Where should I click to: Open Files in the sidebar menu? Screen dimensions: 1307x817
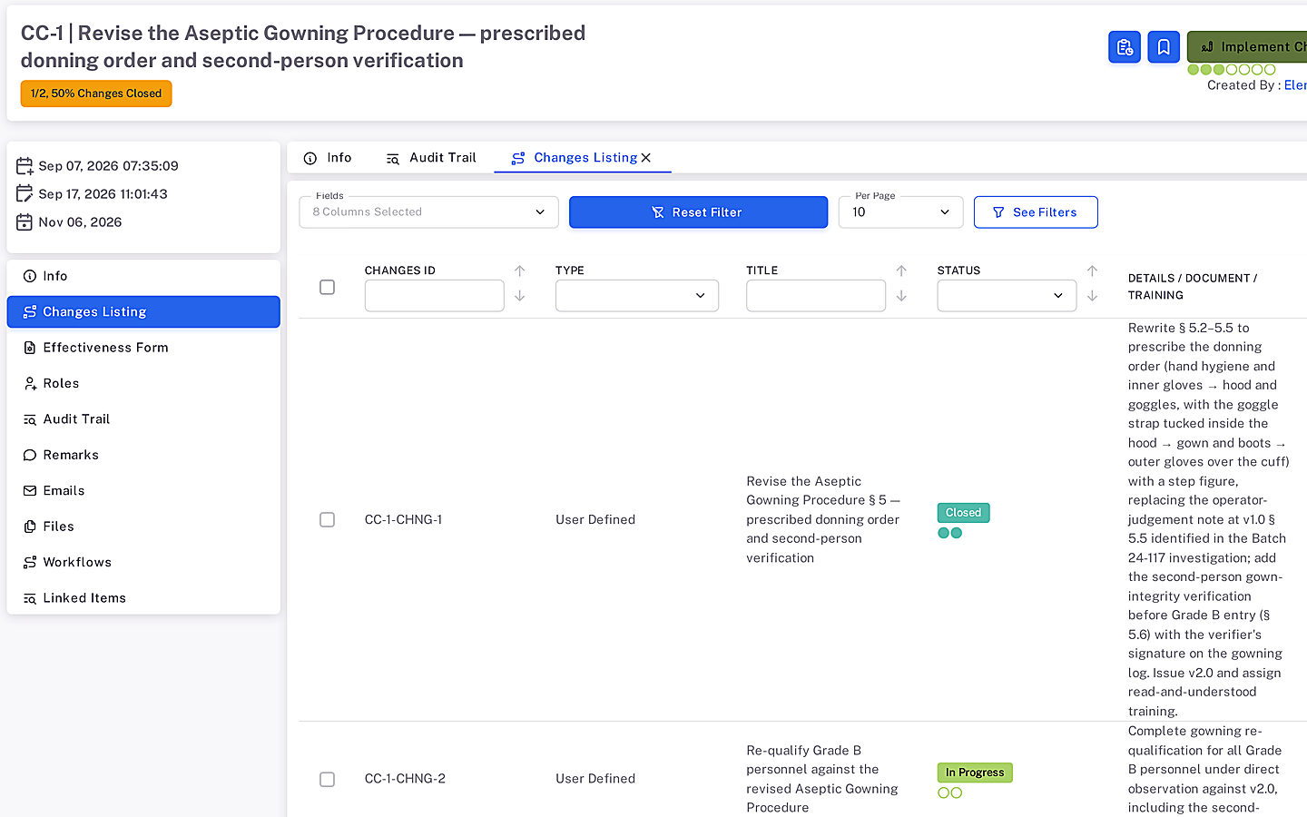tap(143, 527)
